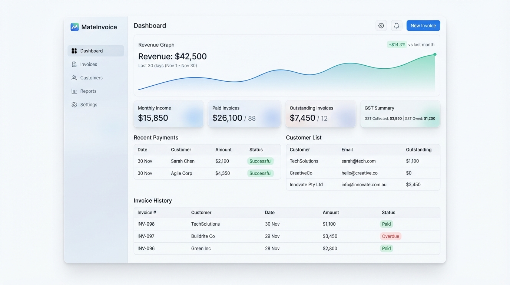Click email hello@creative.co
Viewport: 510px width, 285px height.
(x=360, y=173)
